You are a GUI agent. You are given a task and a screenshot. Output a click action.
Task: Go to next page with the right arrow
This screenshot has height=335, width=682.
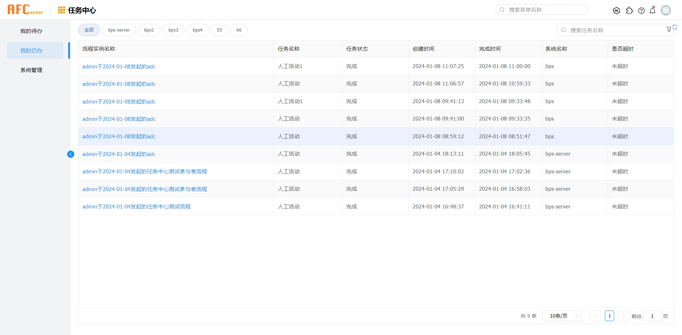pos(623,316)
